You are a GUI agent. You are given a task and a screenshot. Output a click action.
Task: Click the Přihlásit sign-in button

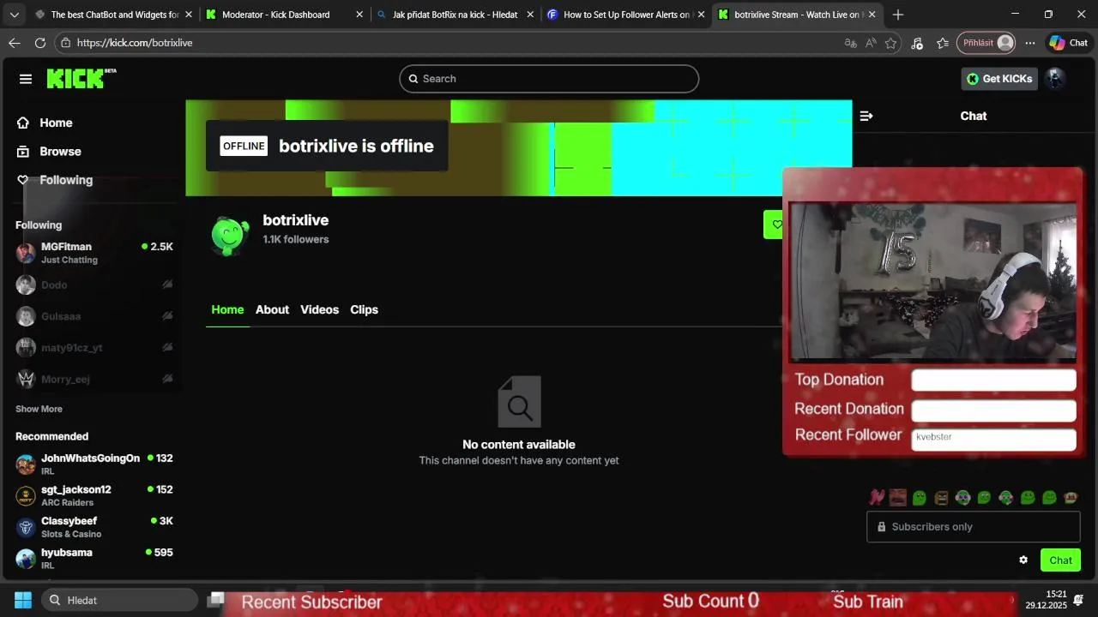point(987,43)
